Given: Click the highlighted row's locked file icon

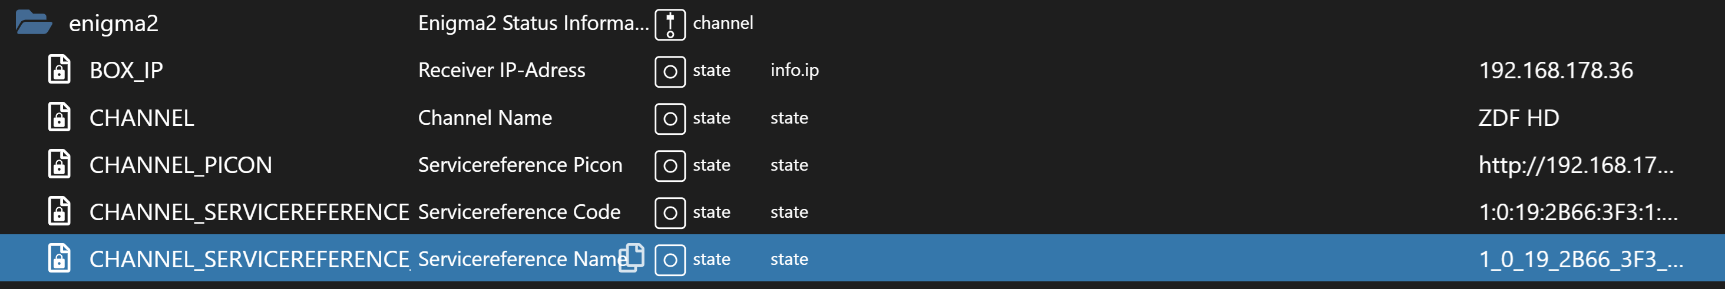Looking at the screenshot, I should click(x=59, y=259).
